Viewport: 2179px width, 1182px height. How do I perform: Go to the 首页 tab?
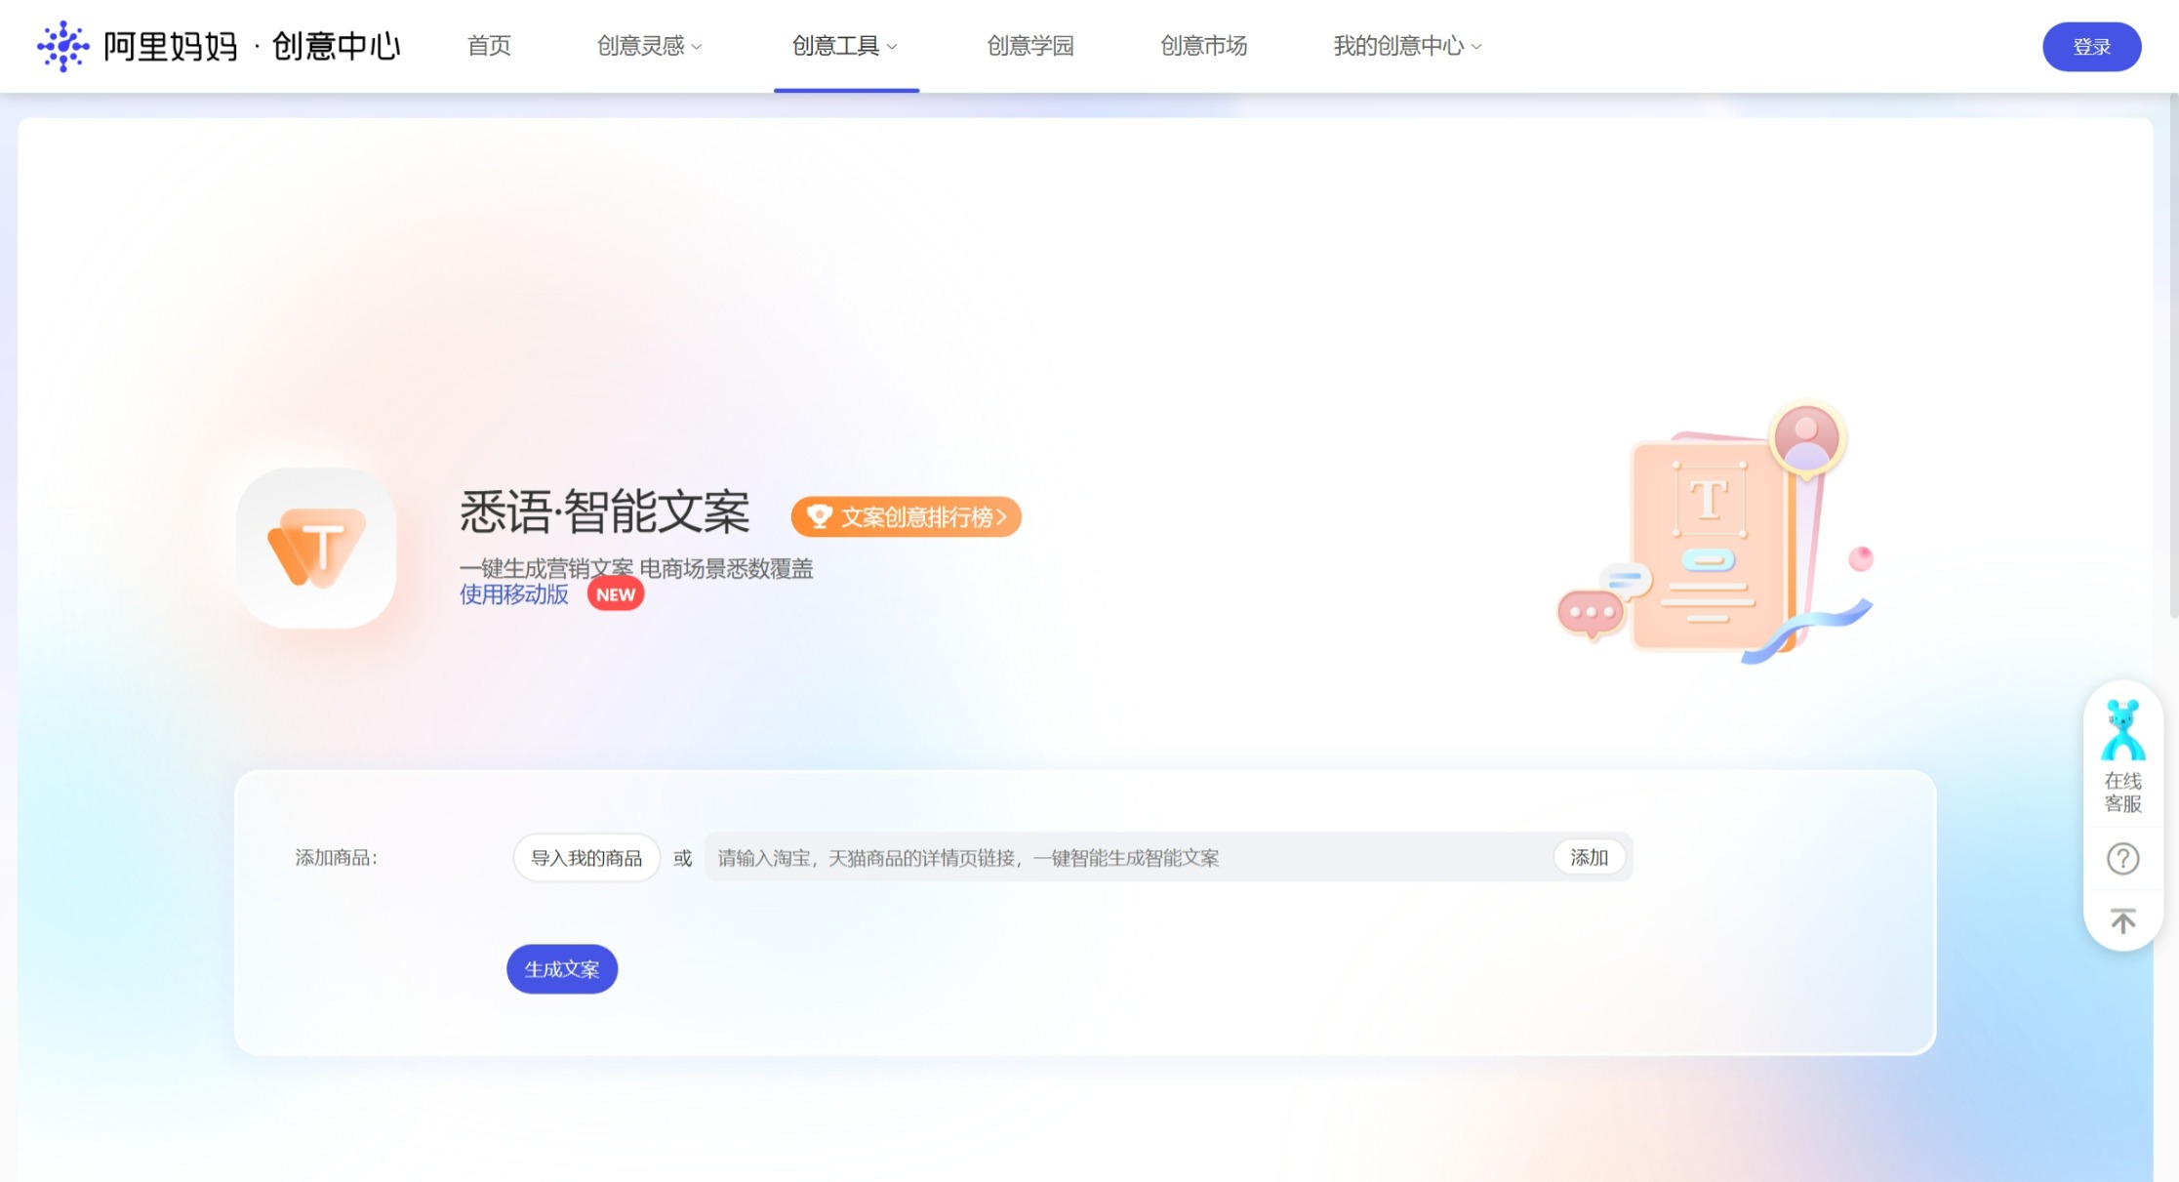[x=489, y=46]
